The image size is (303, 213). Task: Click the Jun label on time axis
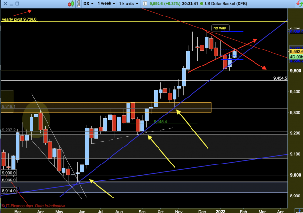point(82,211)
